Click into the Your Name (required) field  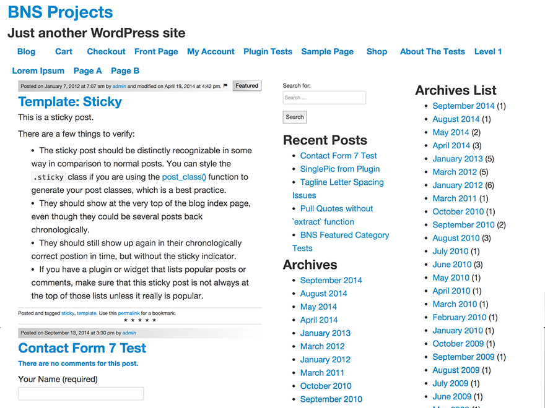tap(81, 394)
